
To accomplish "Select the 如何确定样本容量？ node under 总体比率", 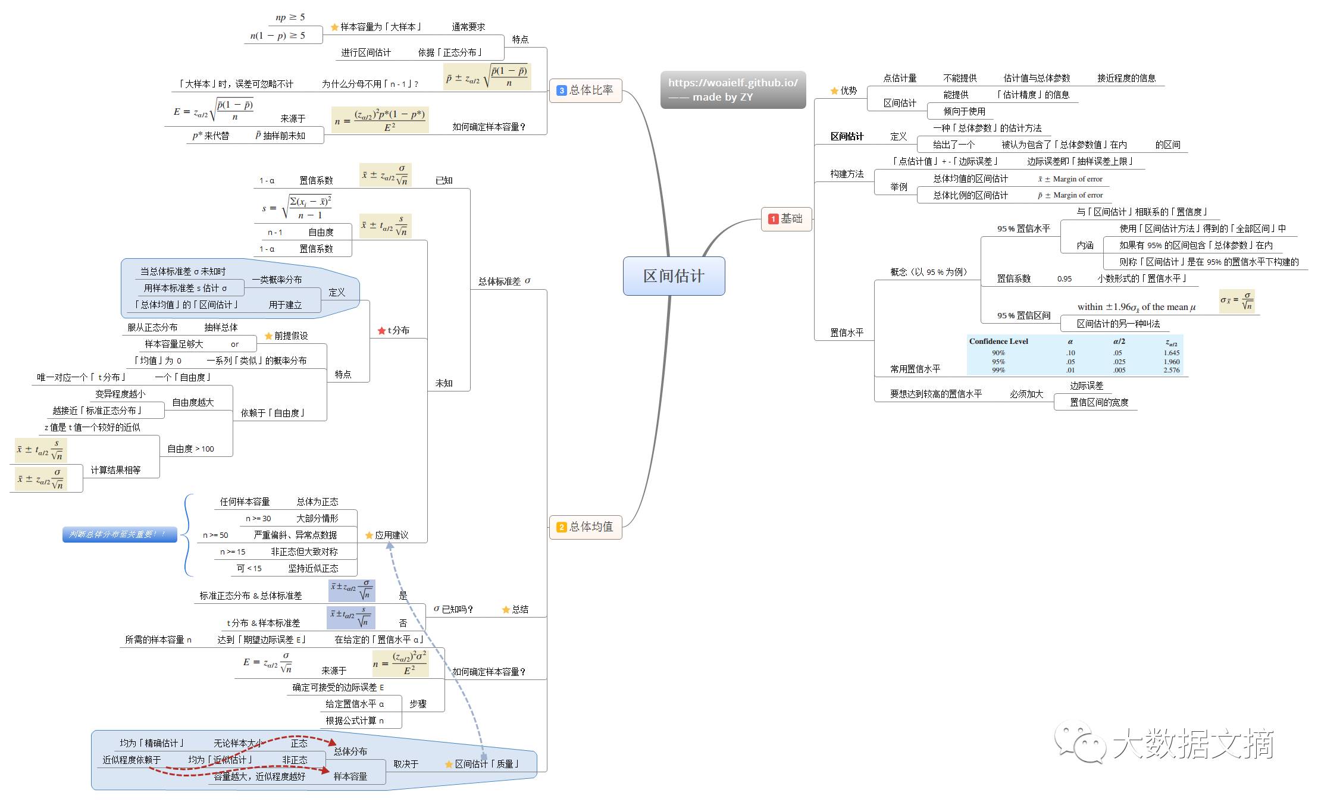I will click(x=489, y=127).
